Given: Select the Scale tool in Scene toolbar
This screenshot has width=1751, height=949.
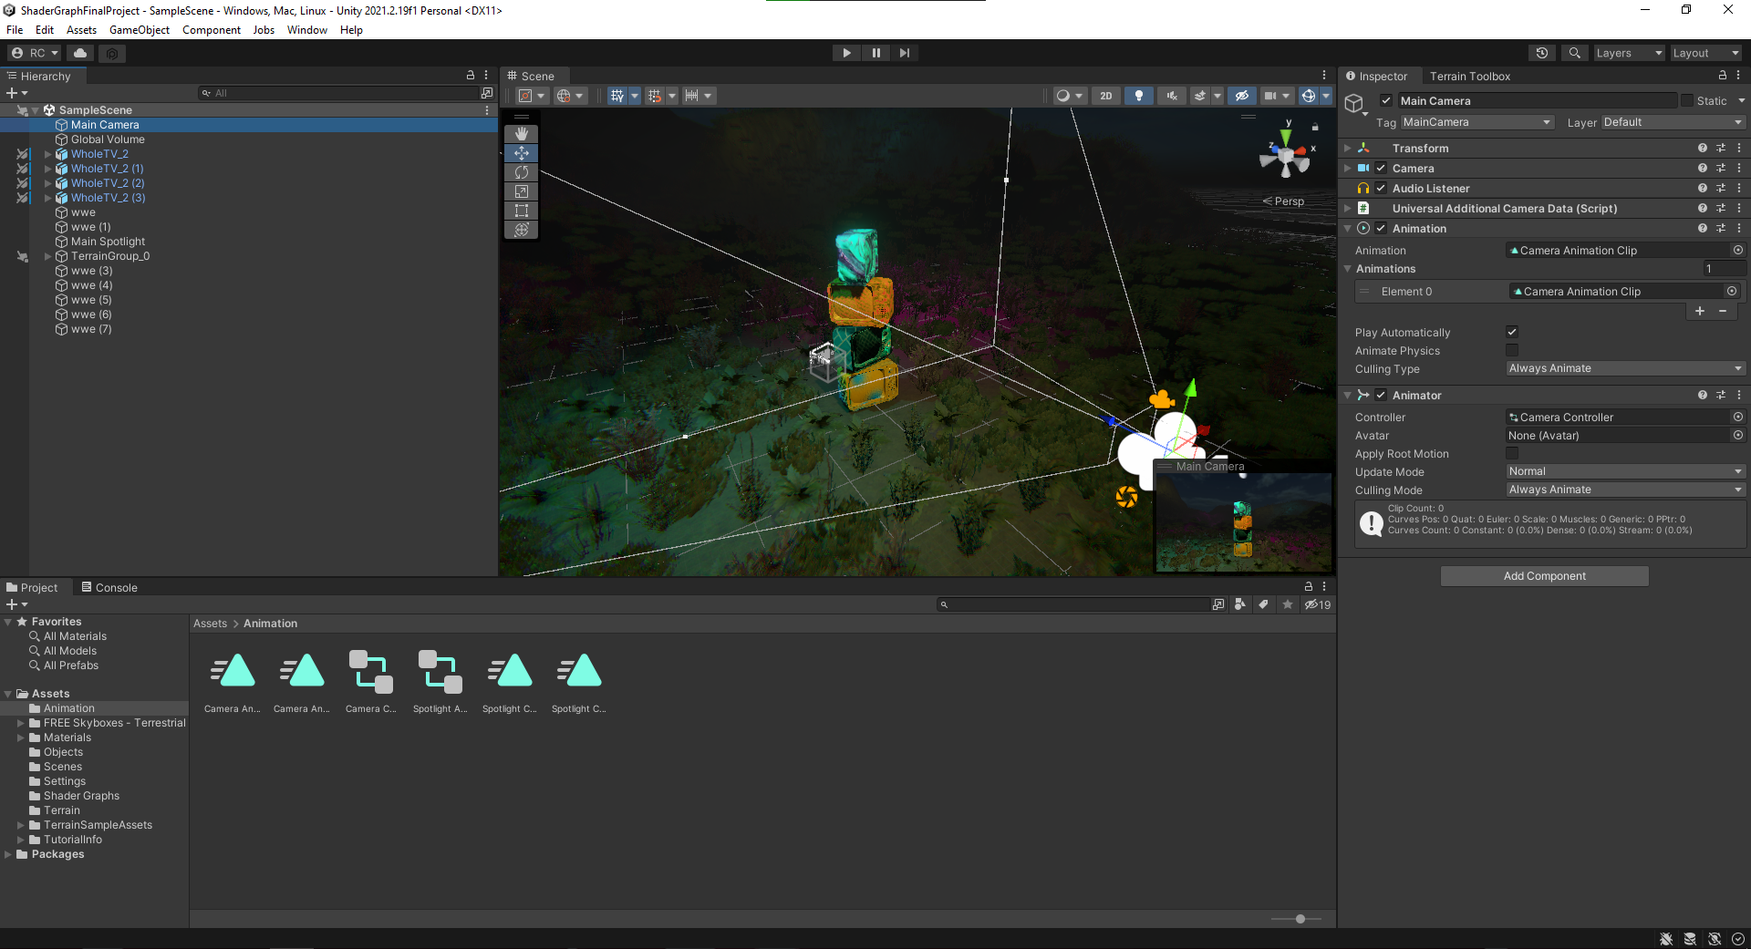Looking at the screenshot, I should (522, 191).
